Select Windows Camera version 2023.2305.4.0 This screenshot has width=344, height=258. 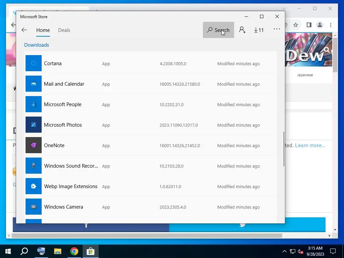(173, 207)
